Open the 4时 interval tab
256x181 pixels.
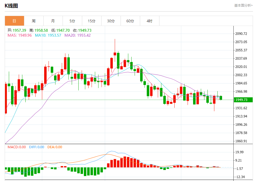click(150, 21)
